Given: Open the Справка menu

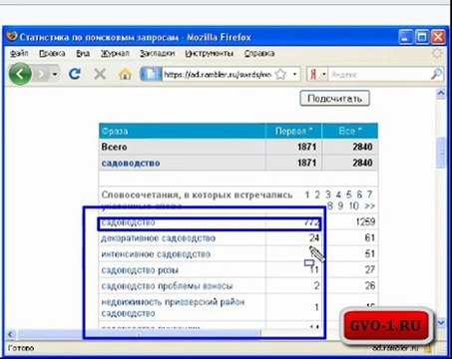Looking at the screenshot, I should pos(259,53).
